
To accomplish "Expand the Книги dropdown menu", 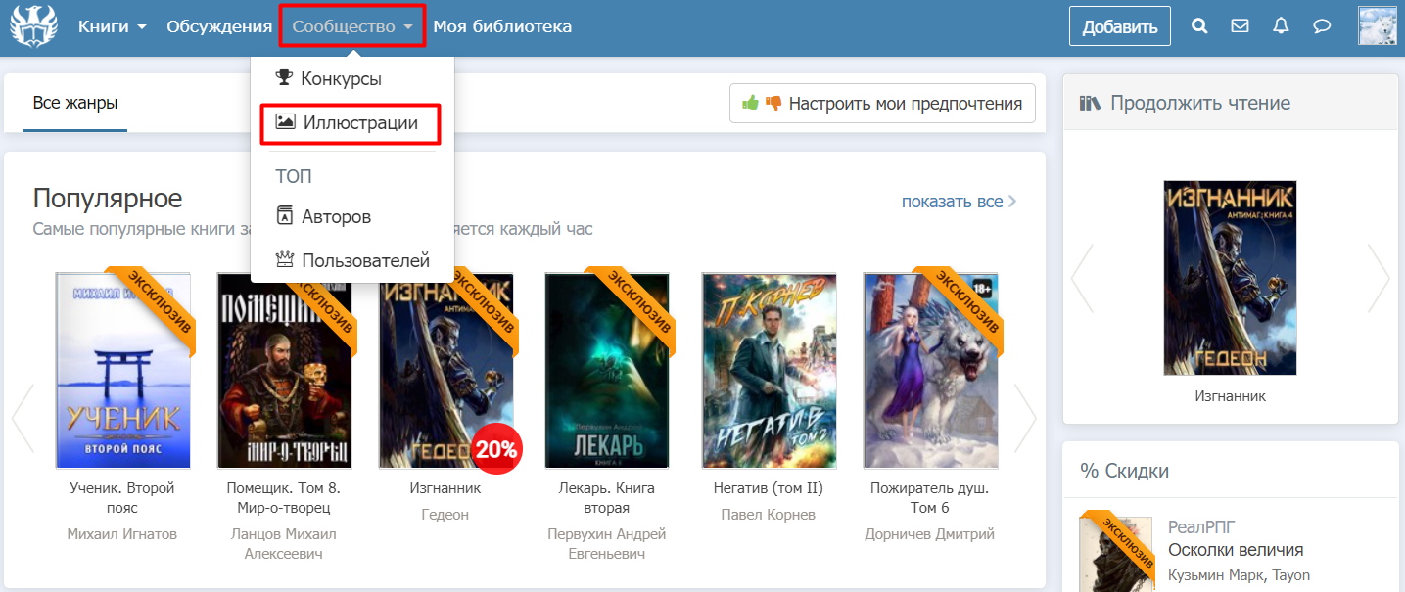I will tap(112, 27).
